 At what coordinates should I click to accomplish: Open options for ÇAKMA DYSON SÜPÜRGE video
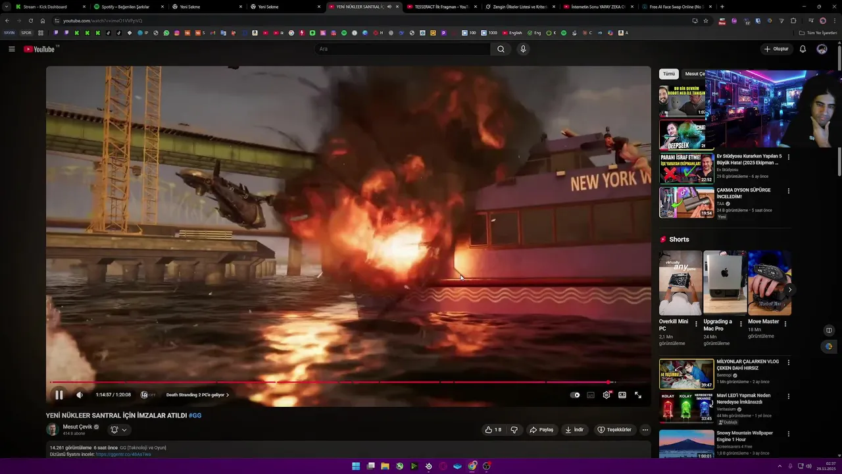tap(789, 191)
